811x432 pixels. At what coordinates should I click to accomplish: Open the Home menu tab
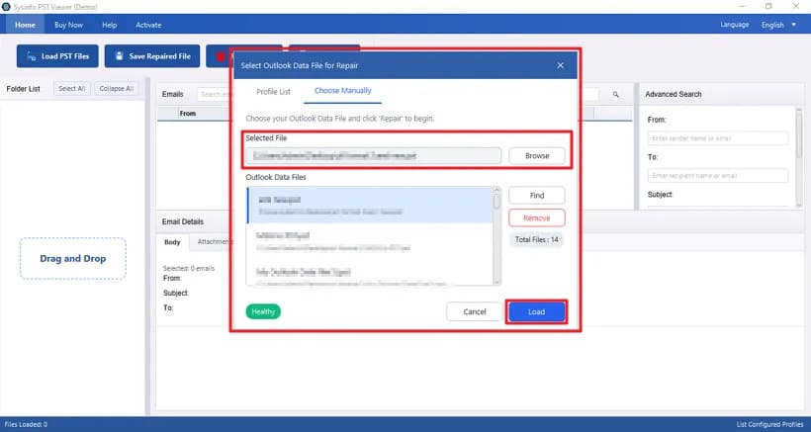click(x=25, y=25)
